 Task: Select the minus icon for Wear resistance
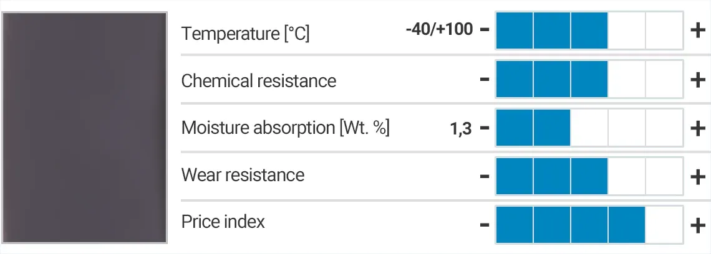coord(485,176)
